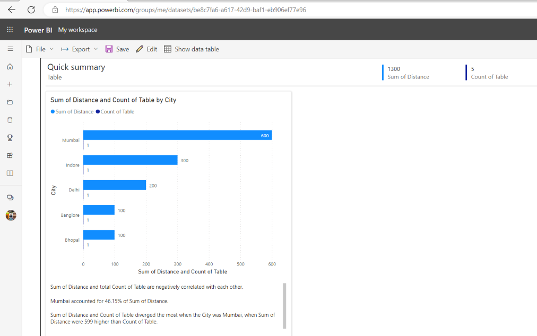
Task: Click the user profile avatar
Action: 11,215
